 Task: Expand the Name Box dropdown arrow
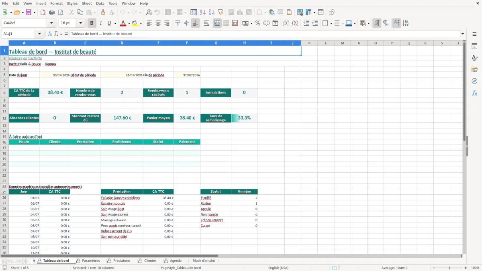tap(40, 34)
